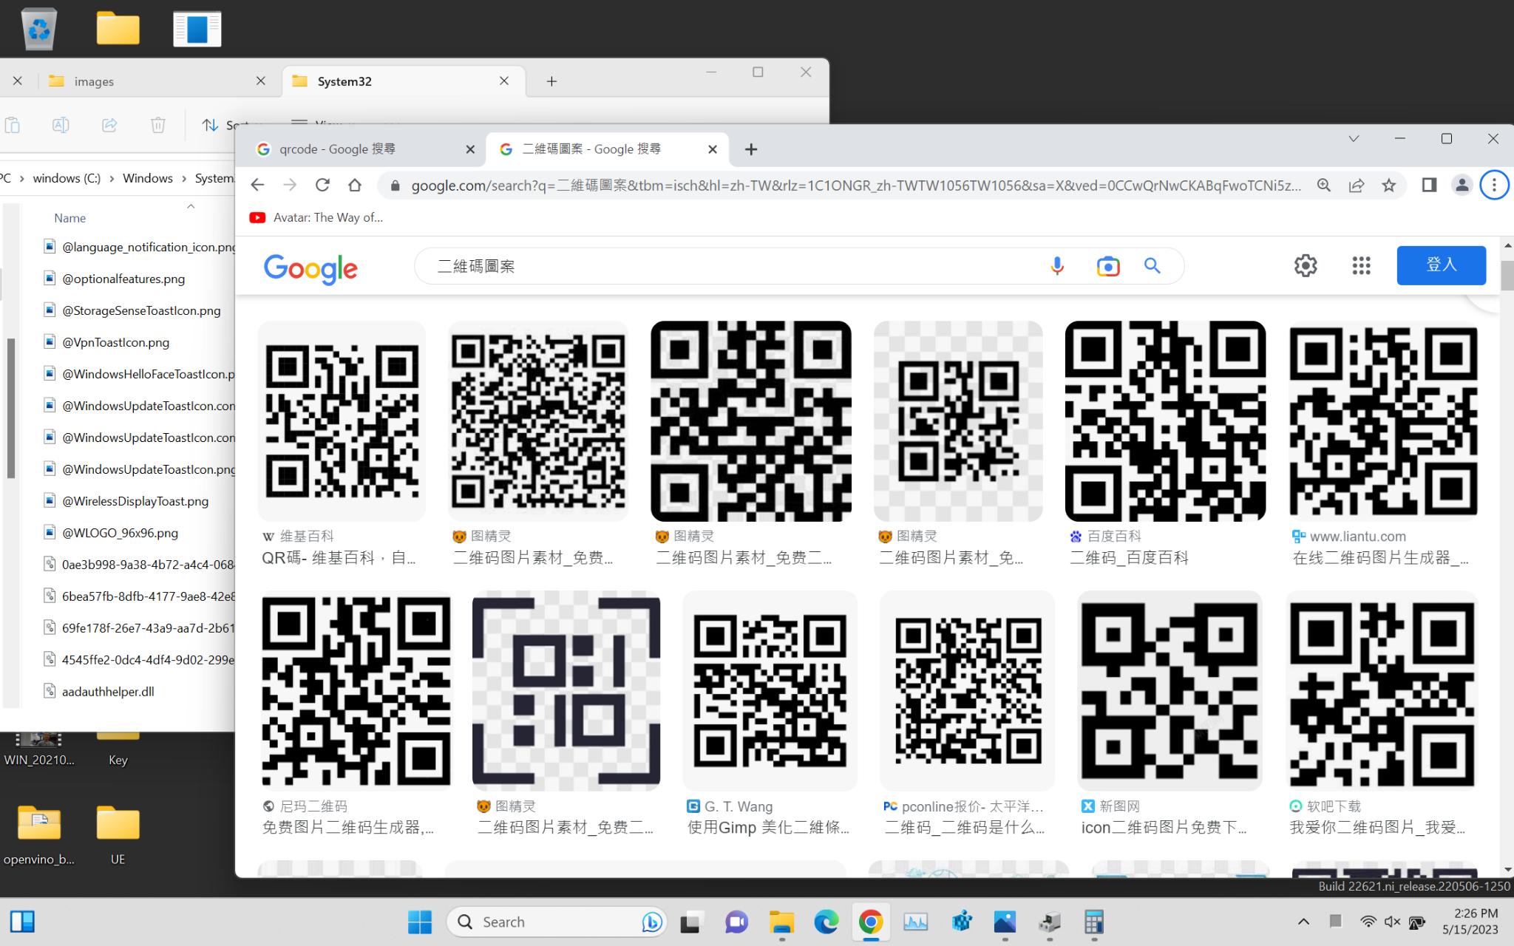Click the 百度百科 二维码 result thumbnail
This screenshot has width=1514, height=946.
click(x=1167, y=420)
